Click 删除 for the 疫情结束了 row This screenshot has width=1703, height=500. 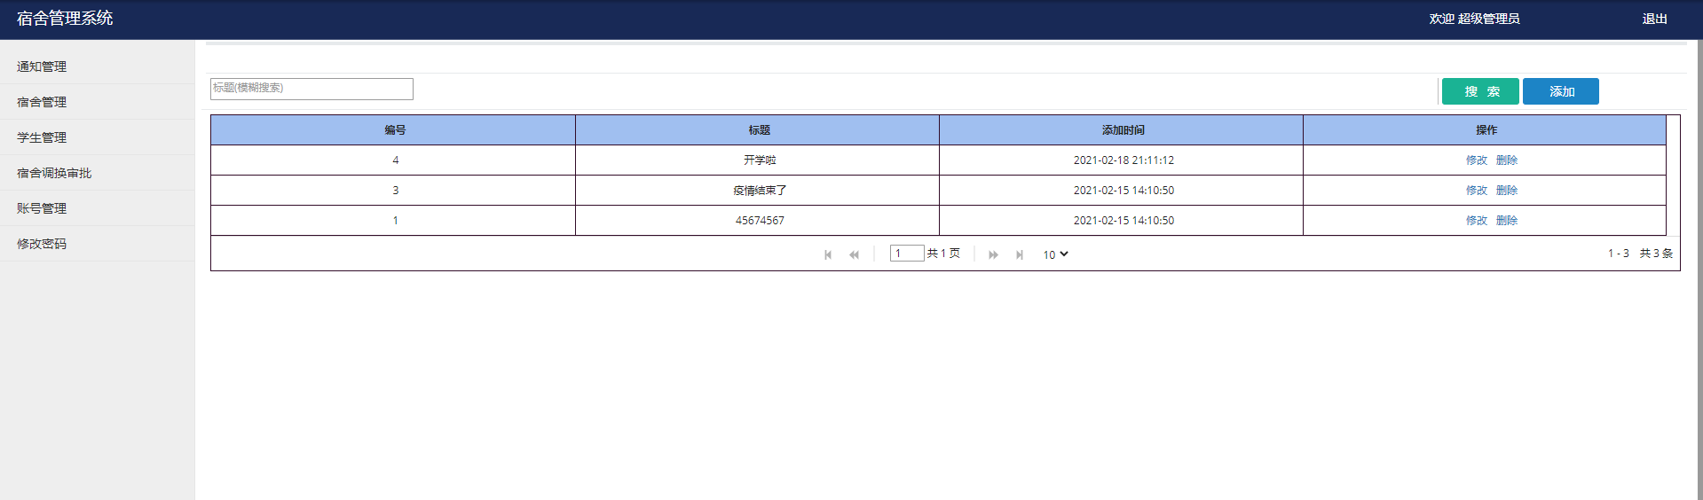(1507, 191)
